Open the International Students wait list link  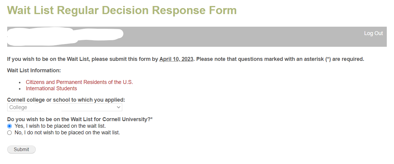51,88
